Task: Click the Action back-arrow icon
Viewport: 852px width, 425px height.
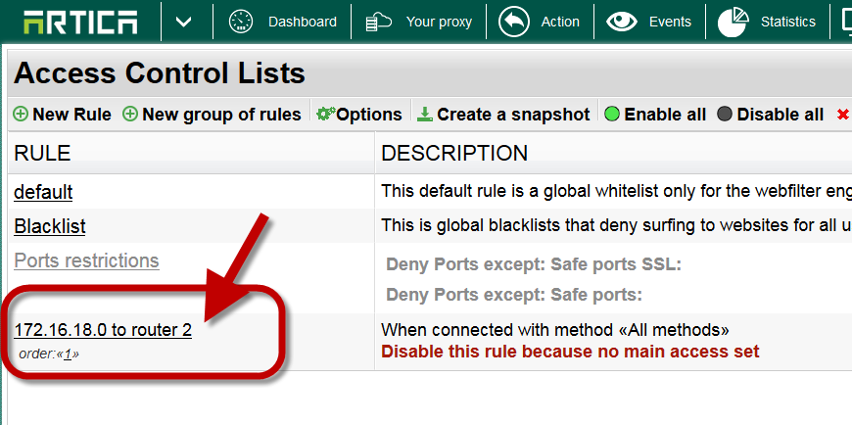Action: pyautogui.click(x=513, y=22)
